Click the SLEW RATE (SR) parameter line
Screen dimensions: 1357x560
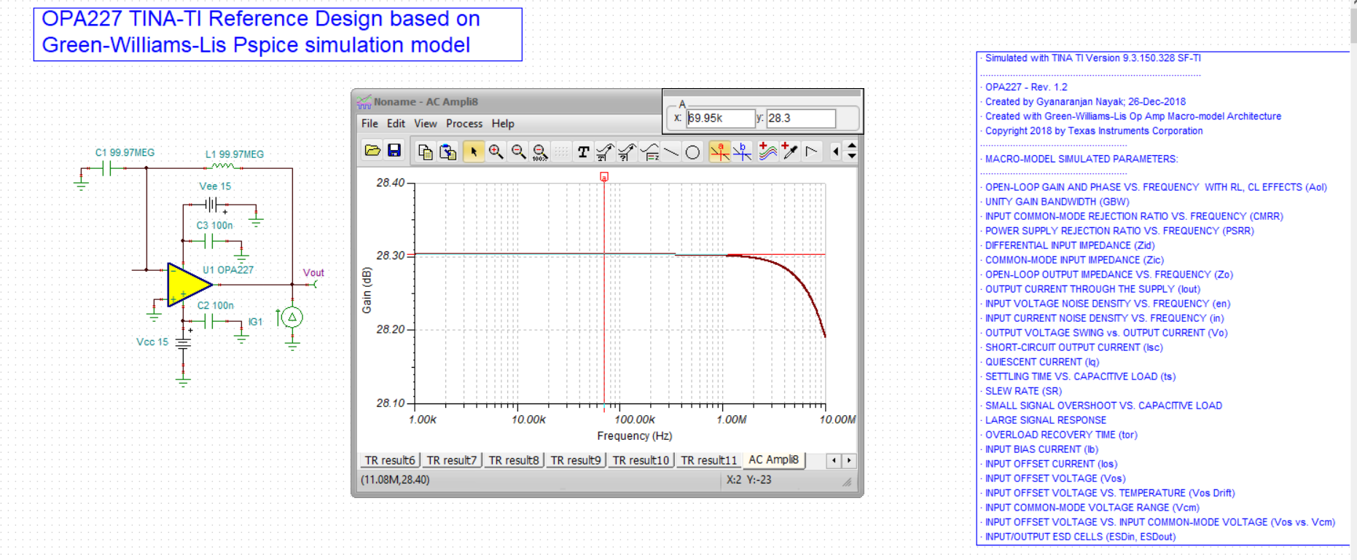1024,391
